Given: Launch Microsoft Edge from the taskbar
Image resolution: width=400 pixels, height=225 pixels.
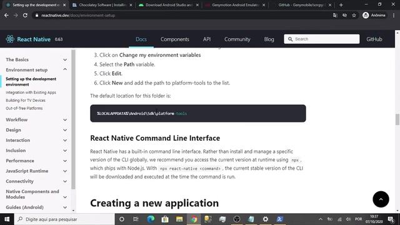Looking at the screenshot, I should point(151,219).
